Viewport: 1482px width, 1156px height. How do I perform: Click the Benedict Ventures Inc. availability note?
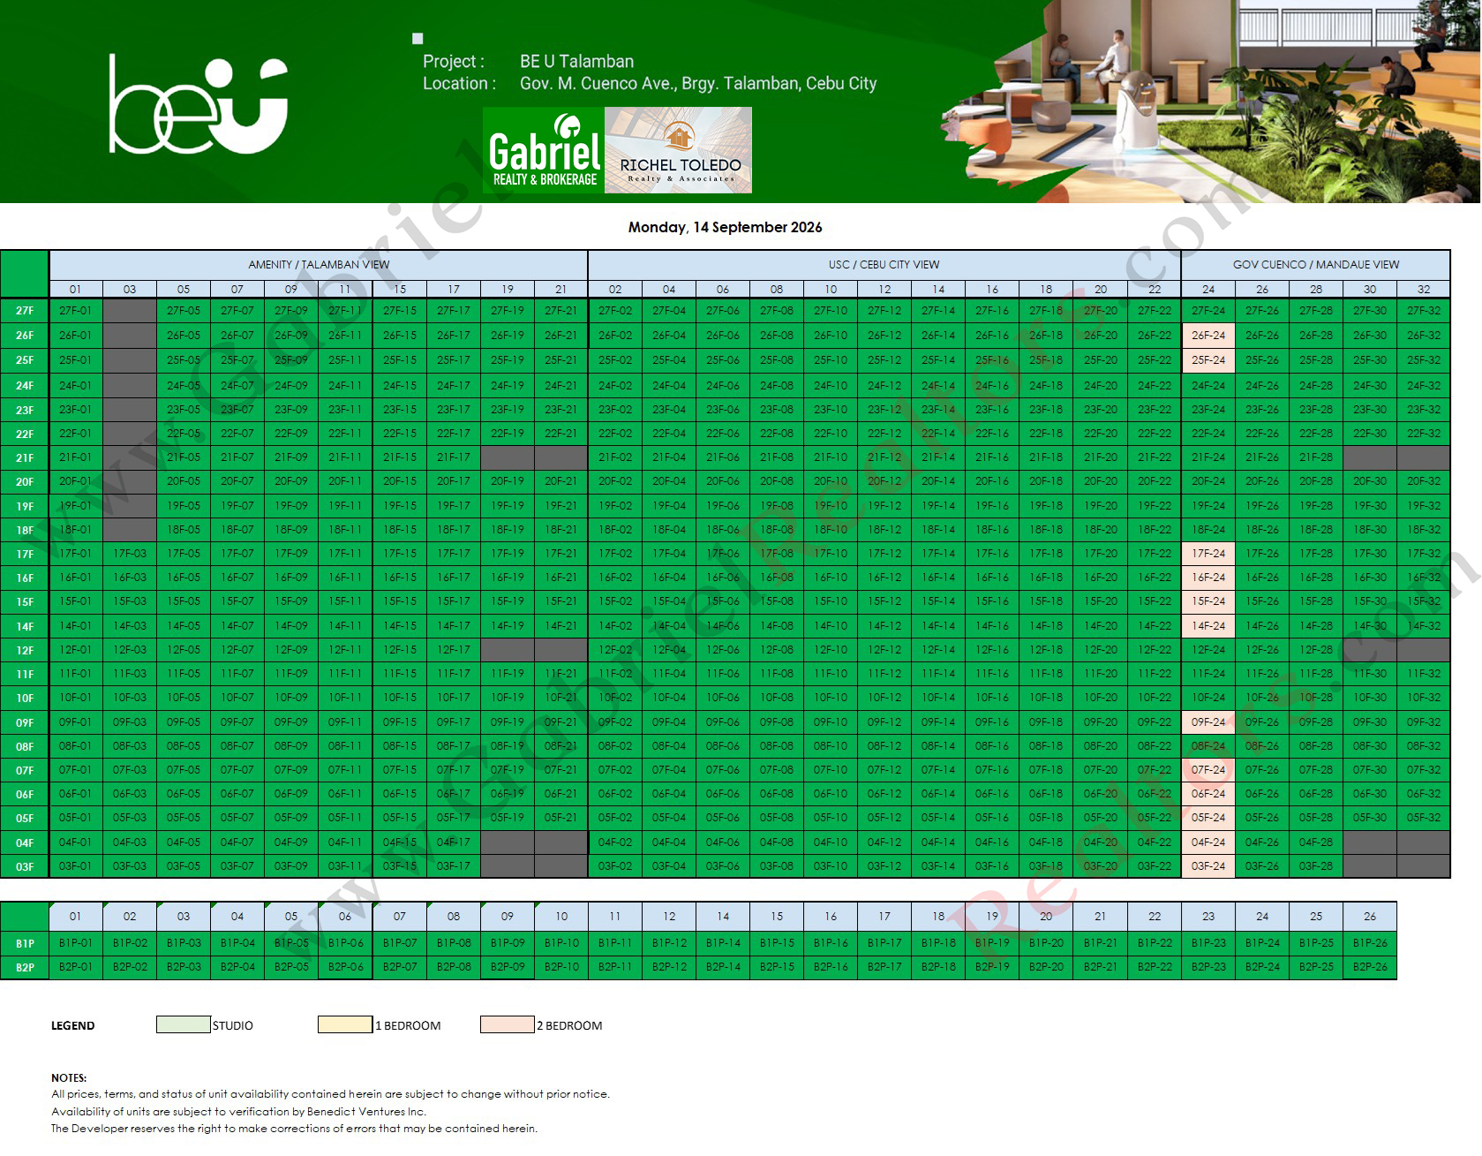coord(238,1112)
